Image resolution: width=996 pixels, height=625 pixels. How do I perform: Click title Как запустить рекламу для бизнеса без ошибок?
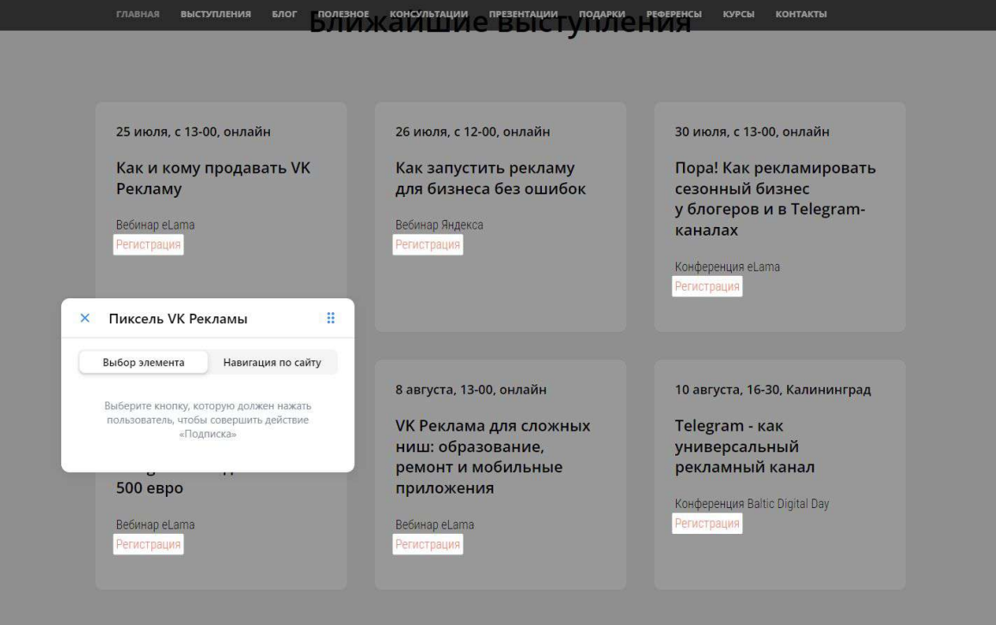pyautogui.click(x=490, y=179)
